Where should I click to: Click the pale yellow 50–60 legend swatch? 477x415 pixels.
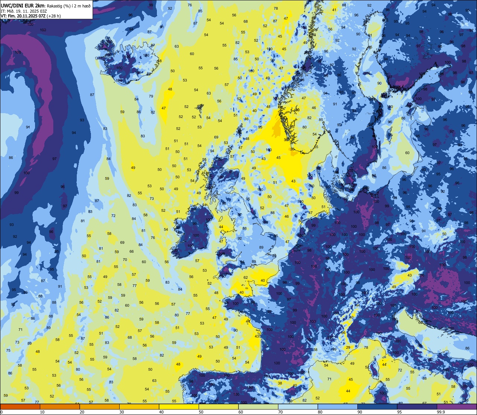click(x=218, y=406)
